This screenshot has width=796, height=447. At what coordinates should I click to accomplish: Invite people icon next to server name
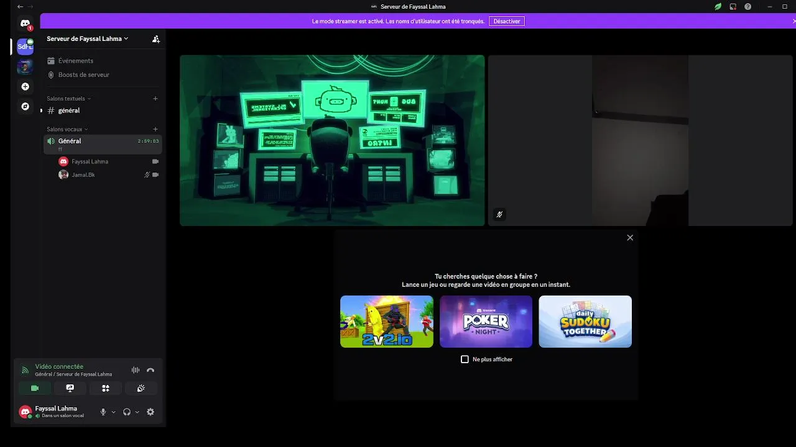click(x=156, y=38)
